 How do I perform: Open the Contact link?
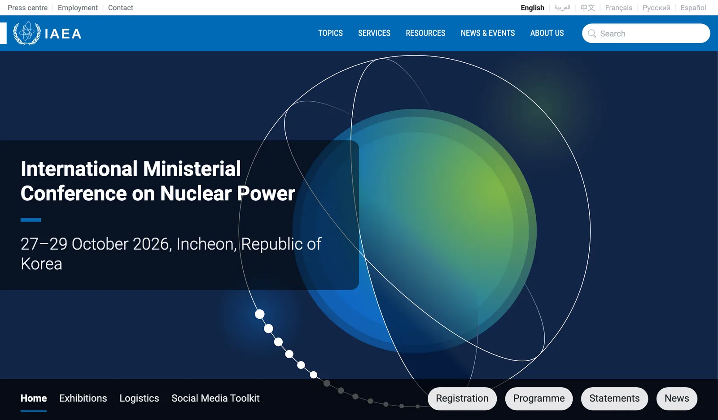click(120, 8)
